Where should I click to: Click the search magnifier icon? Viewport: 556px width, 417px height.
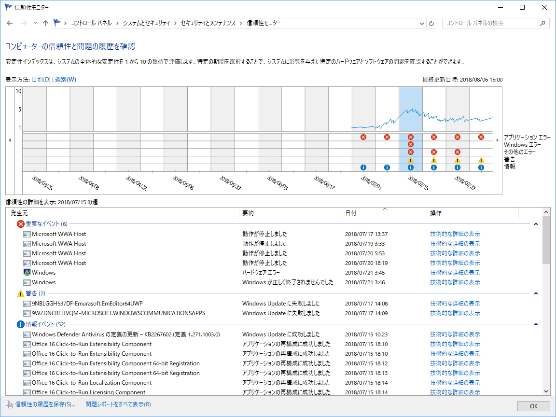[x=542, y=23]
